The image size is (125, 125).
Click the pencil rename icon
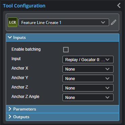114,22
